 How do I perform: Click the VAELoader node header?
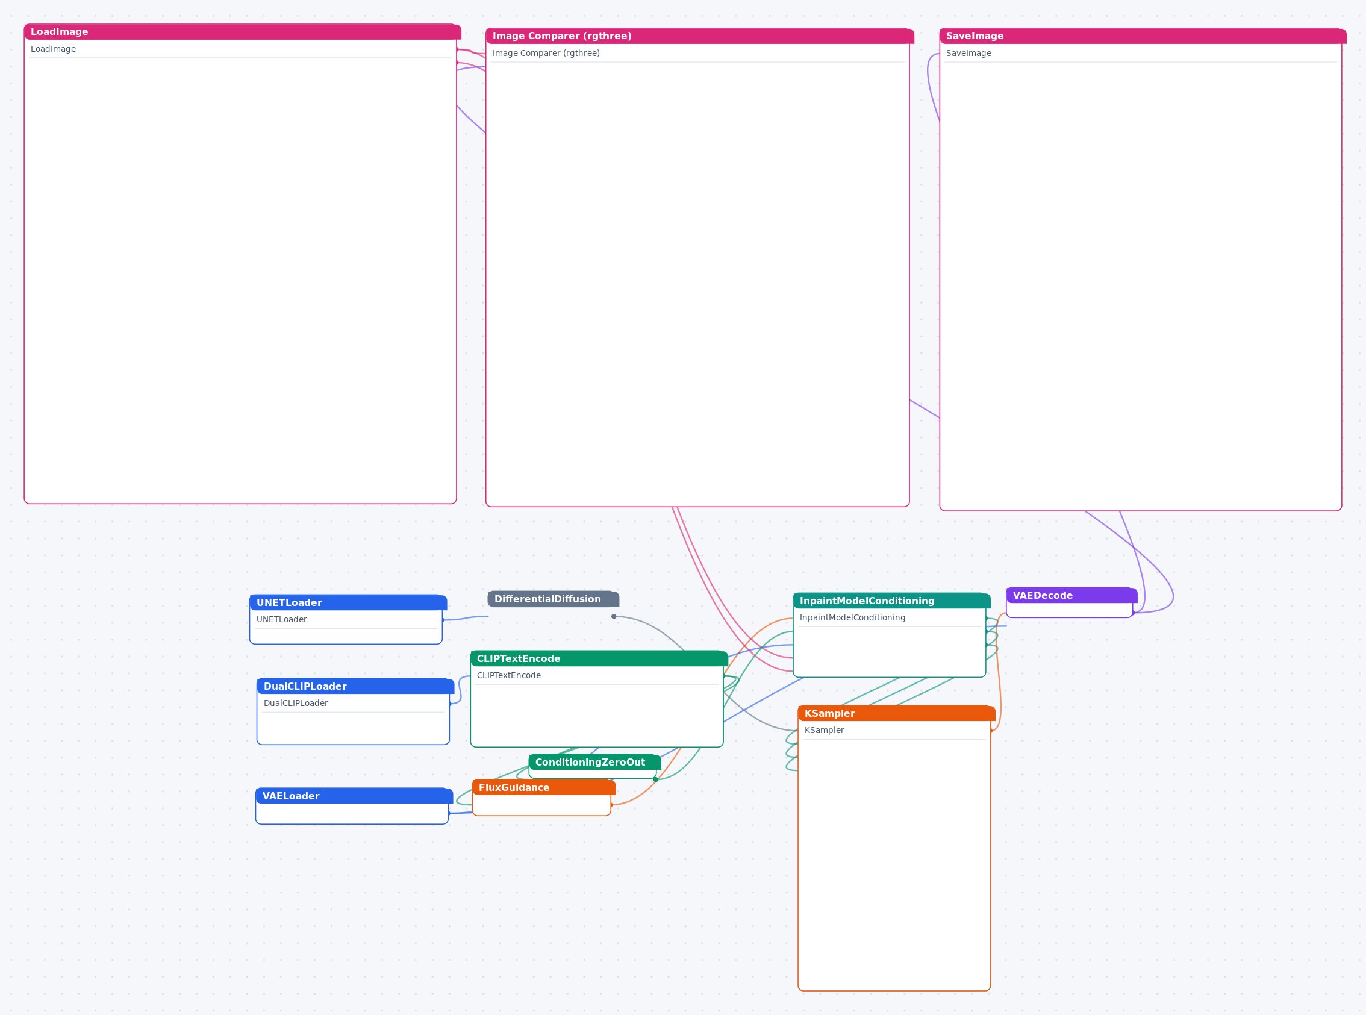[x=354, y=796]
